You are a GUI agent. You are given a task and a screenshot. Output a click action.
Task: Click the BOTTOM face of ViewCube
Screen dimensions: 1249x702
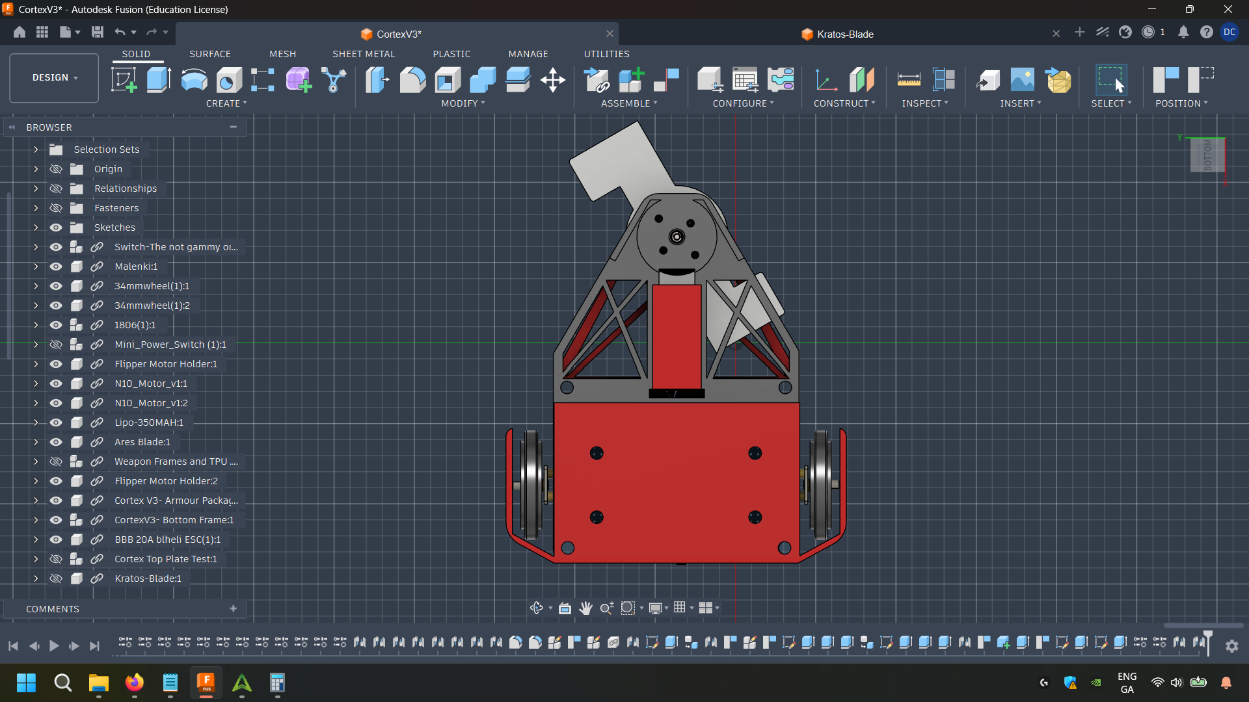point(1207,155)
